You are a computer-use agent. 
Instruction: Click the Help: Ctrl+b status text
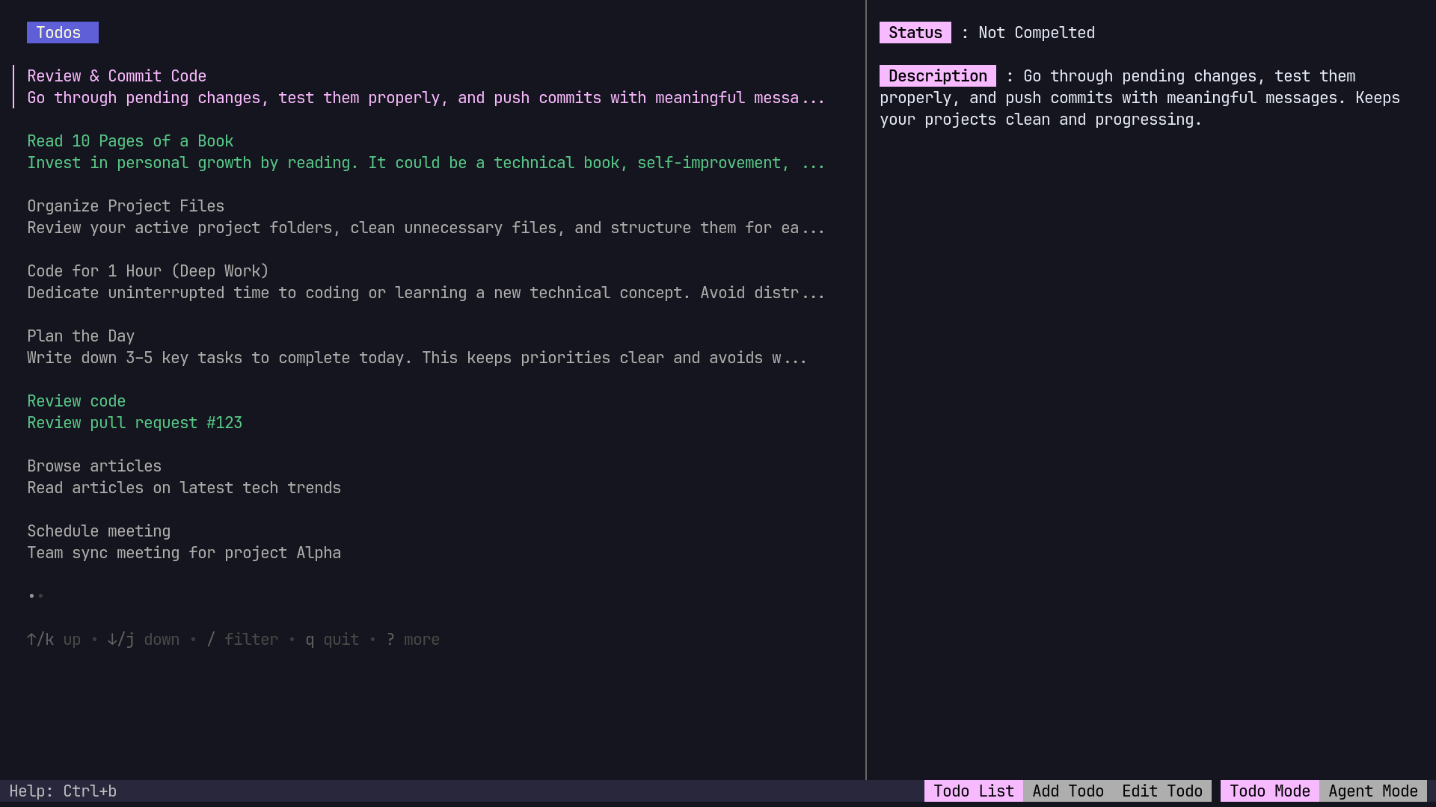click(63, 791)
